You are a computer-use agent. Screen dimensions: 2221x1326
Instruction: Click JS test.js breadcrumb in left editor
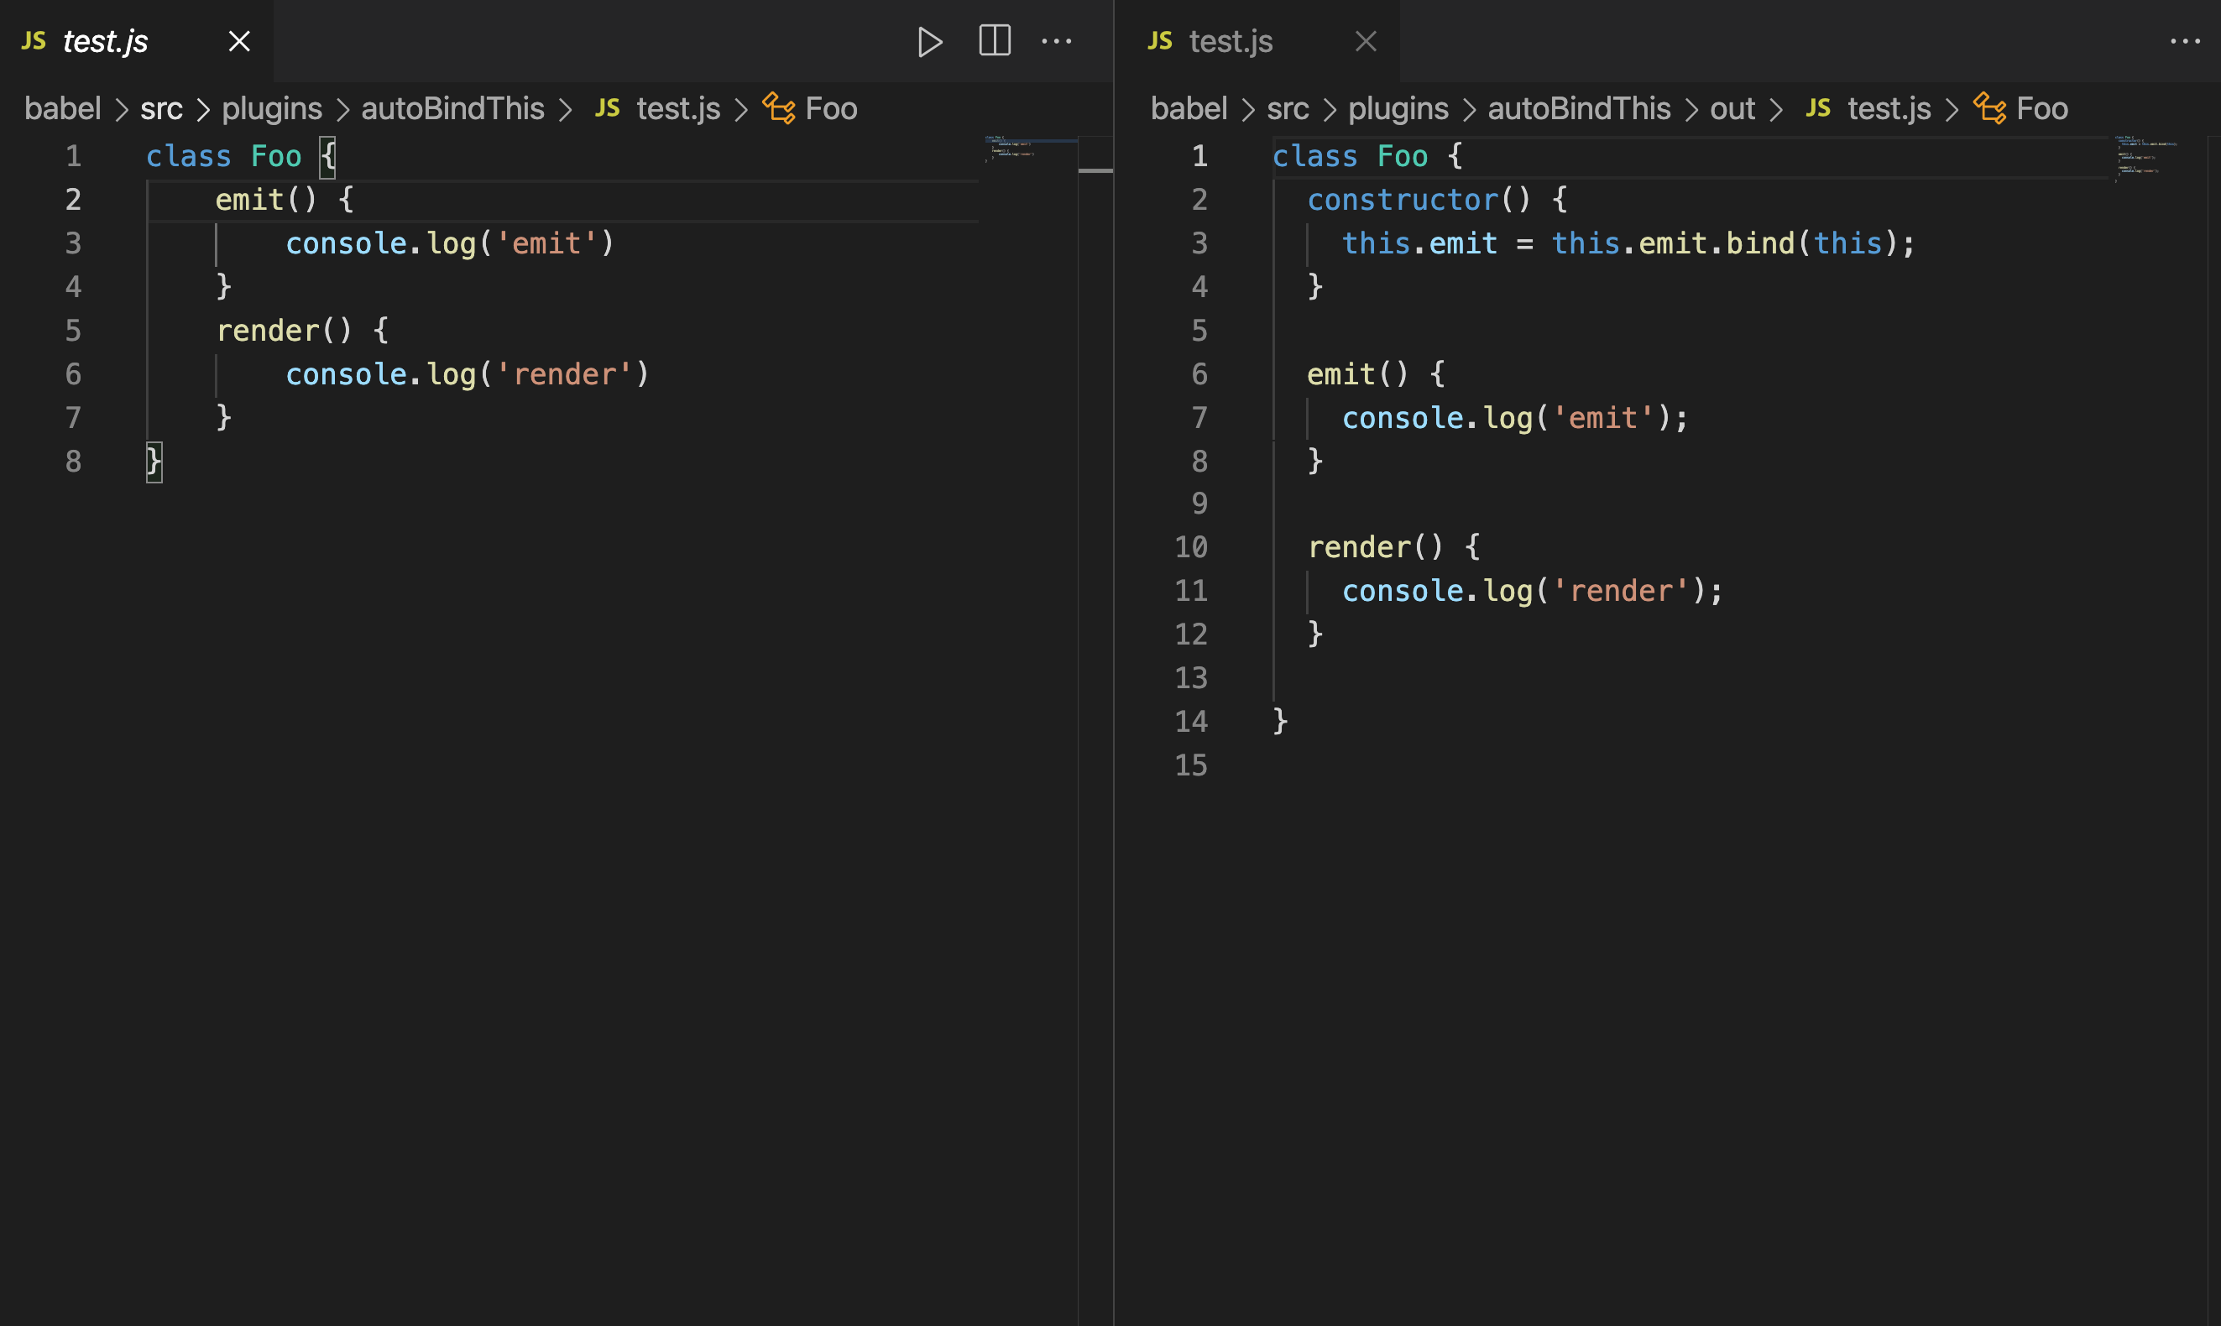[677, 109]
